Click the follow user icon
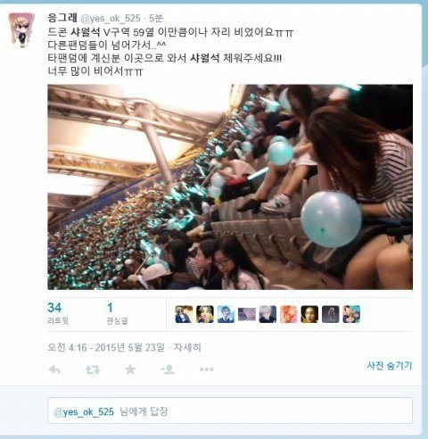Image resolution: width=428 pixels, height=439 pixels. (168, 369)
